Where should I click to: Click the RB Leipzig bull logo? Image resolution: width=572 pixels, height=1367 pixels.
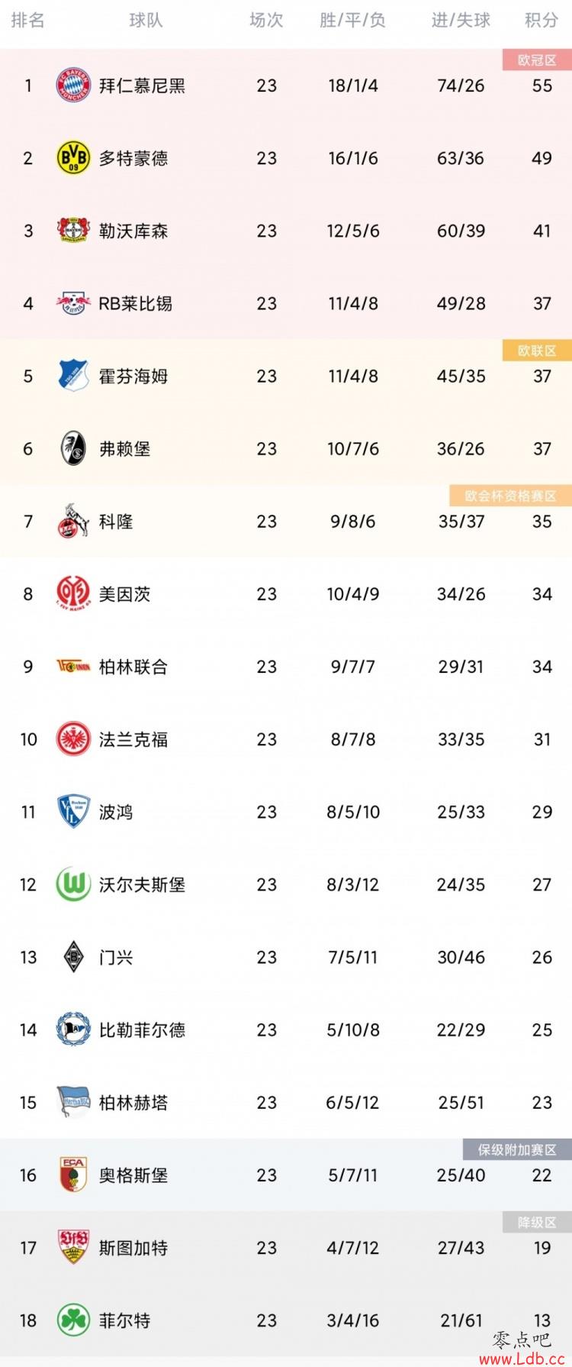74,303
